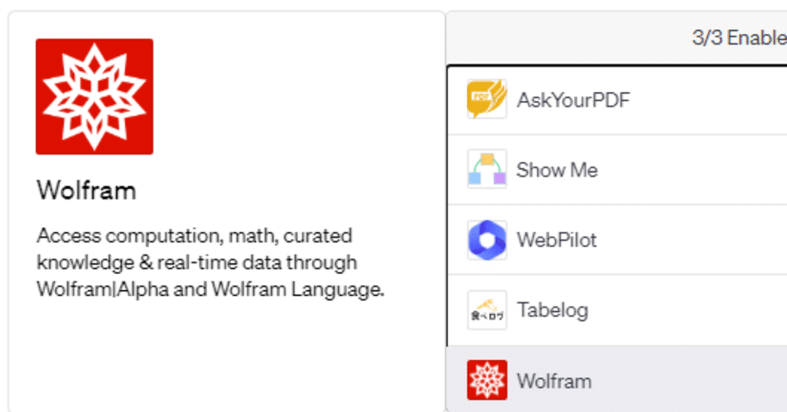The height and width of the screenshot is (412, 787).
Task: Enable the AskYourPDF plugin
Action: [x=572, y=100]
